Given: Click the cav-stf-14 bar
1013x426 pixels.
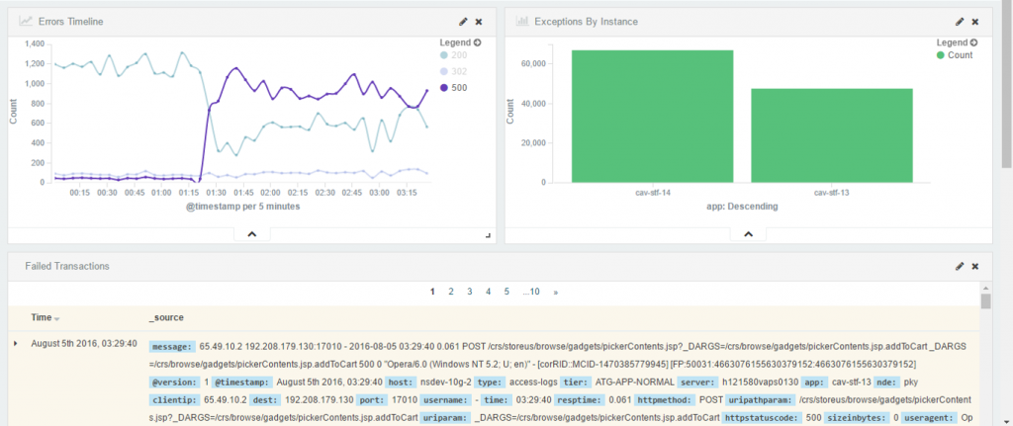Looking at the screenshot, I should (653, 117).
